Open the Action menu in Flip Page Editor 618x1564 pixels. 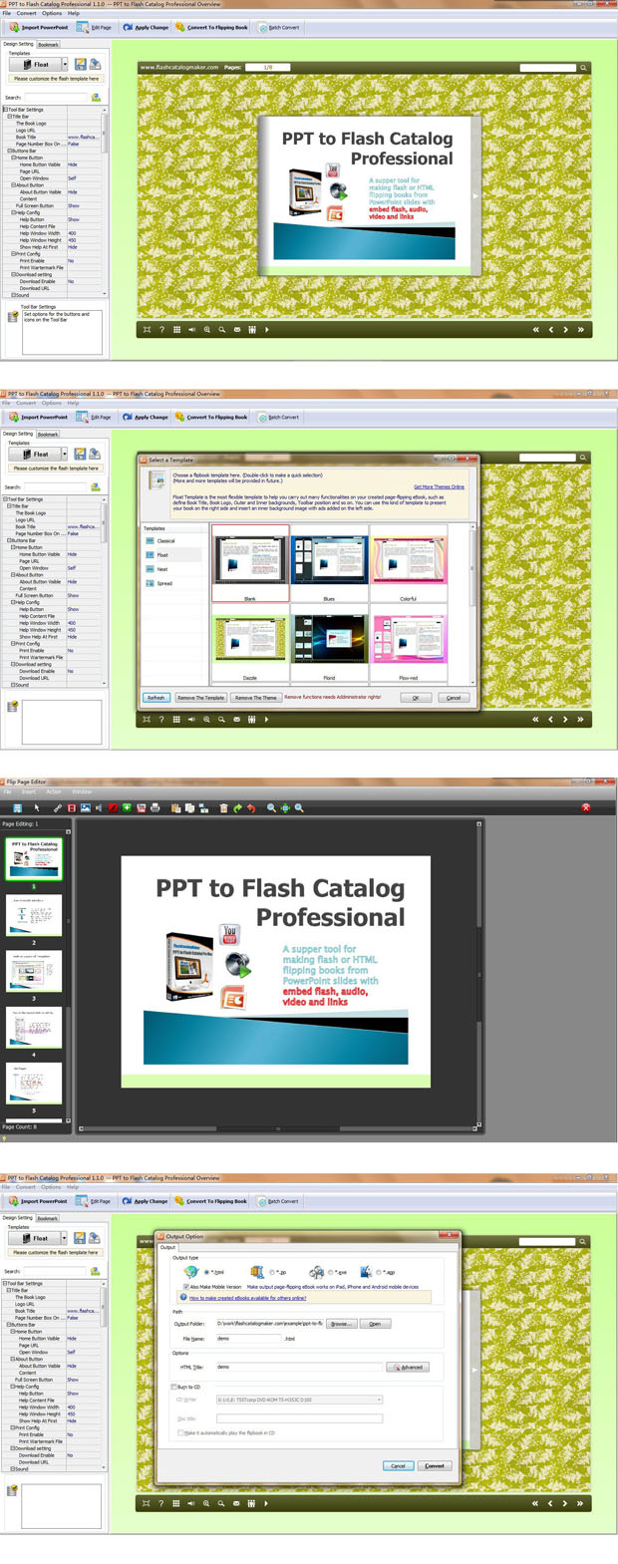point(54,791)
